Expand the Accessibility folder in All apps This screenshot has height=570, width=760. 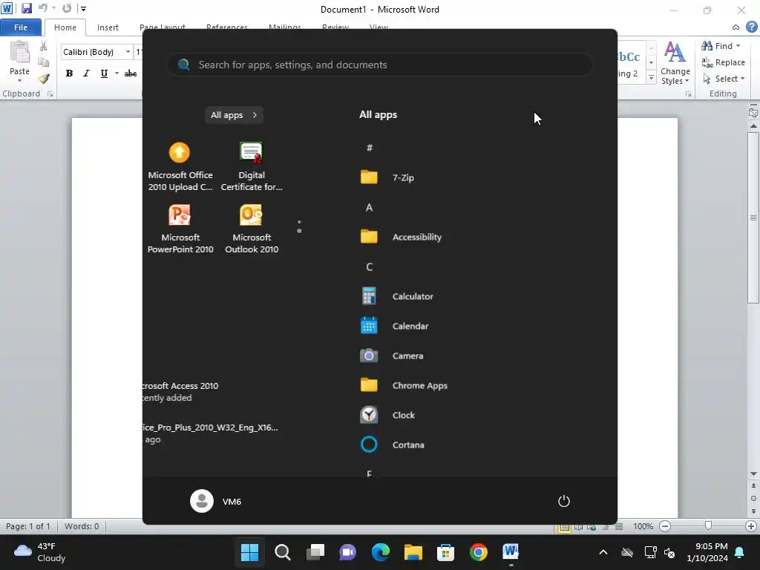[x=416, y=237]
